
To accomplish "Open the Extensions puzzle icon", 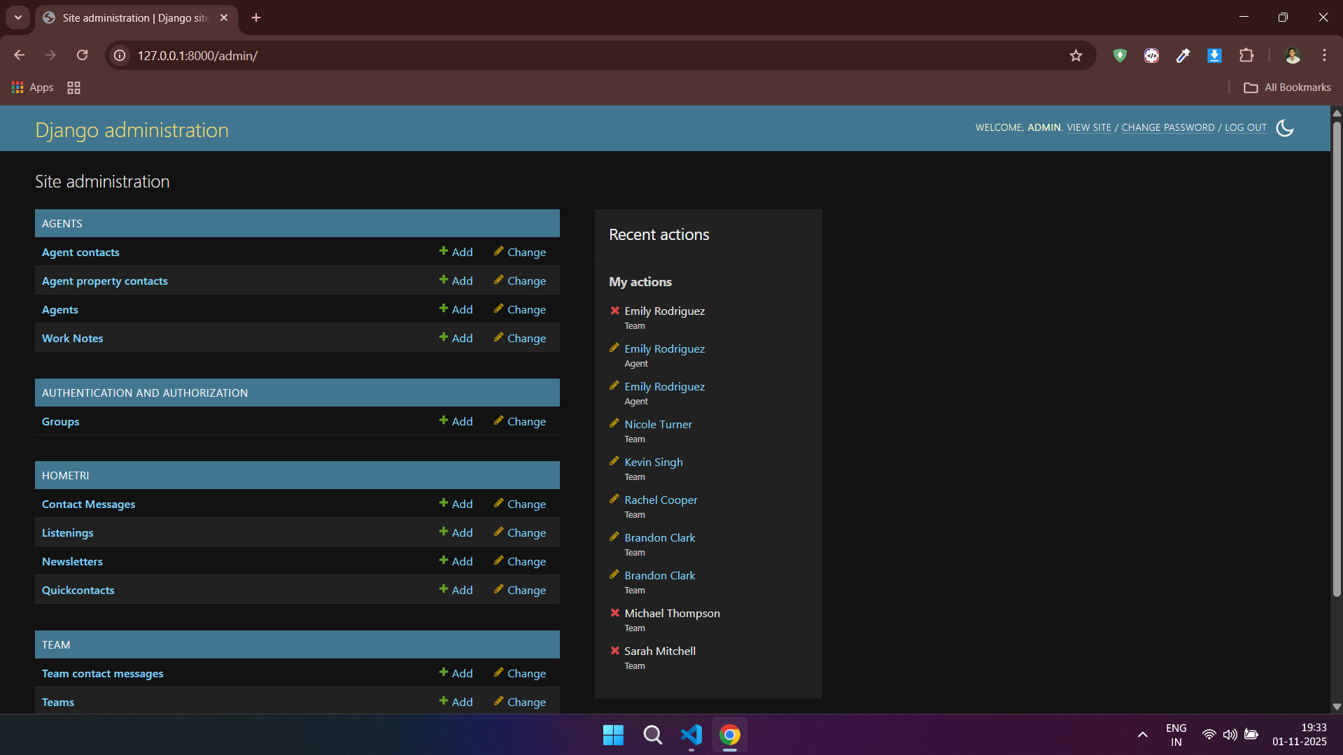I will click(1246, 55).
